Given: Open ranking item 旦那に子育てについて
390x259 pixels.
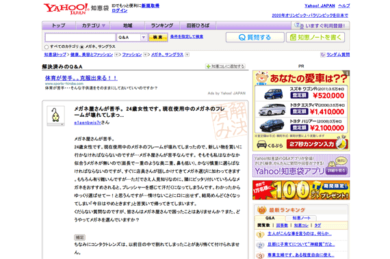Looking at the screenshot, I should (301, 245).
